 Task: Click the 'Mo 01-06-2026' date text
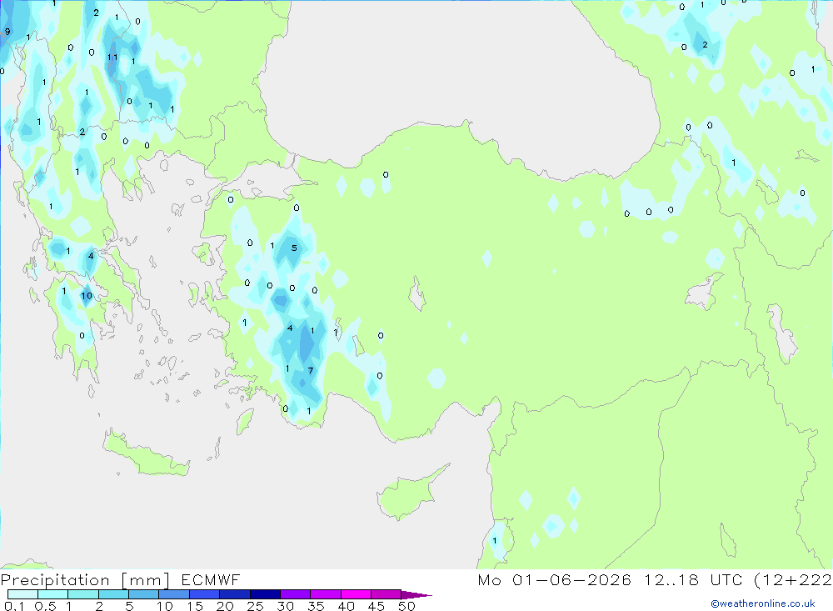pos(554,580)
